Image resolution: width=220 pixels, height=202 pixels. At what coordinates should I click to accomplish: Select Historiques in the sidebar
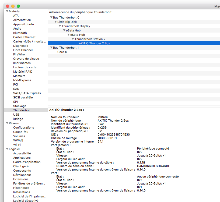tap(21, 188)
